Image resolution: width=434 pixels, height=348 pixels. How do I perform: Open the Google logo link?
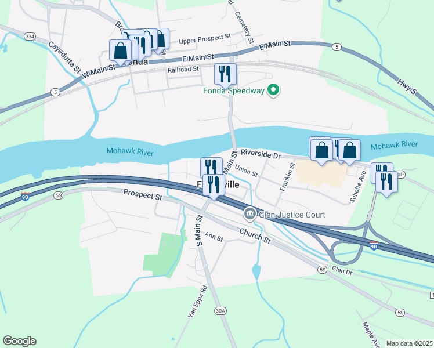click(x=19, y=341)
